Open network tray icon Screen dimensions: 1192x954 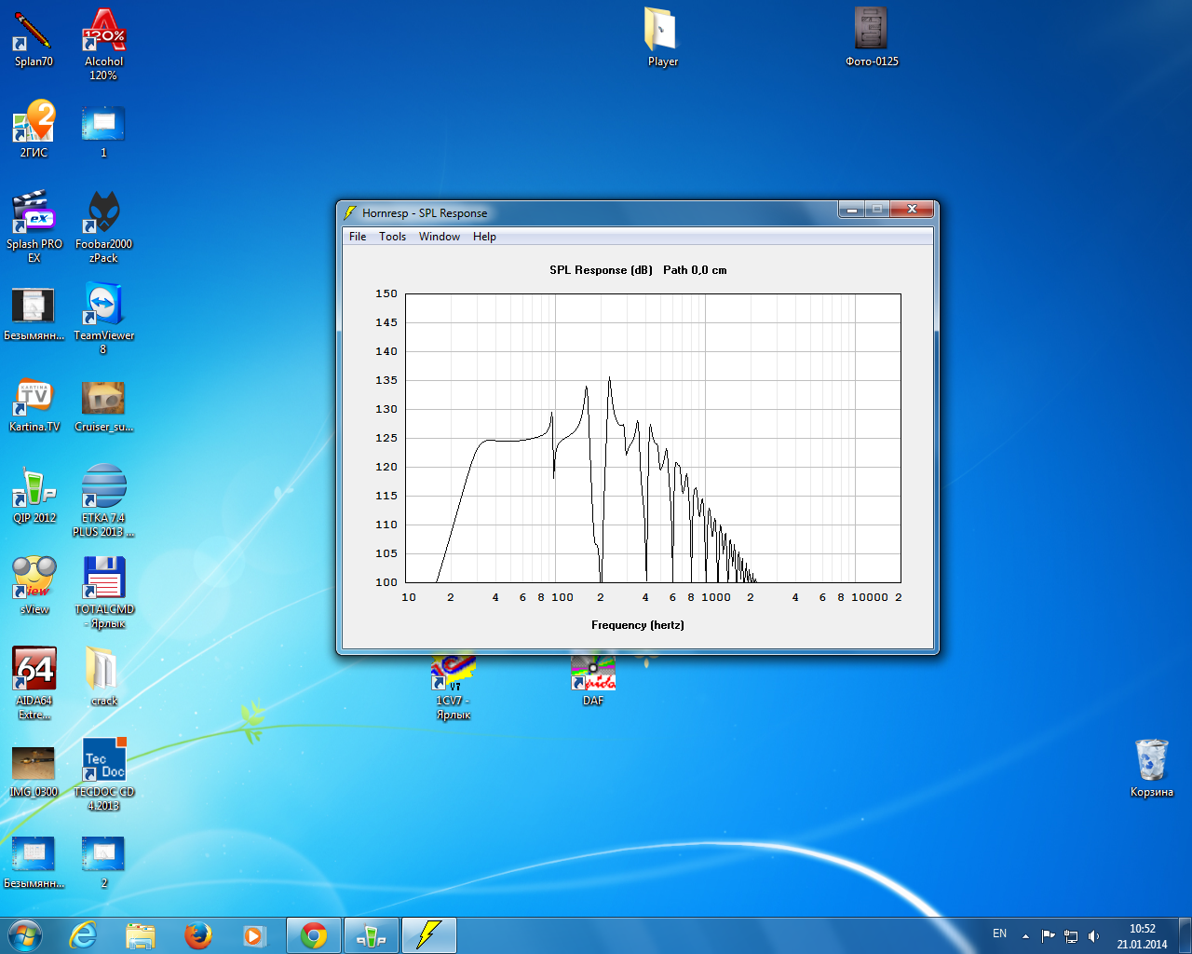(x=1071, y=936)
